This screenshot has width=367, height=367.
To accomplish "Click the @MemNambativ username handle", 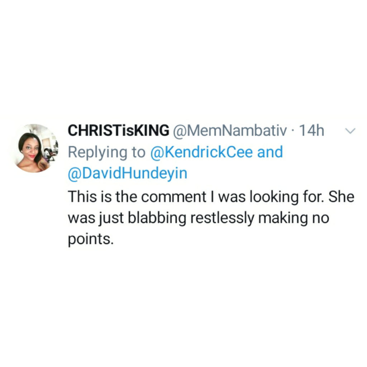I will pyautogui.click(x=230, y=131).
